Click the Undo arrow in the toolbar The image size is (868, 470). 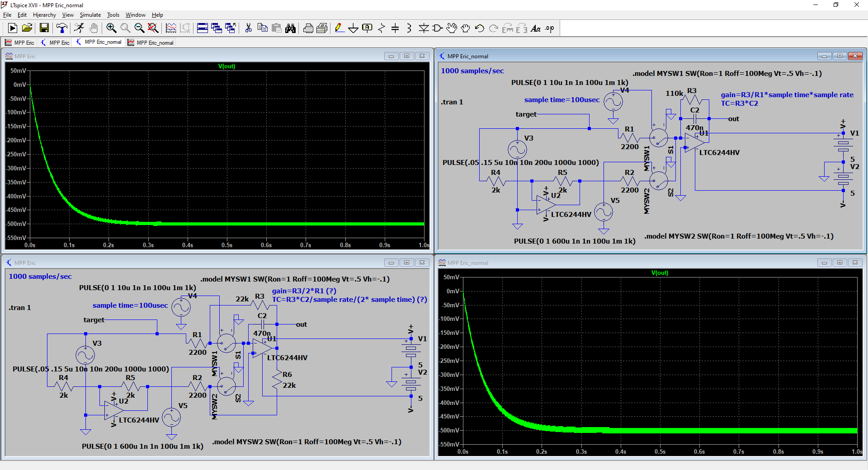480,28
